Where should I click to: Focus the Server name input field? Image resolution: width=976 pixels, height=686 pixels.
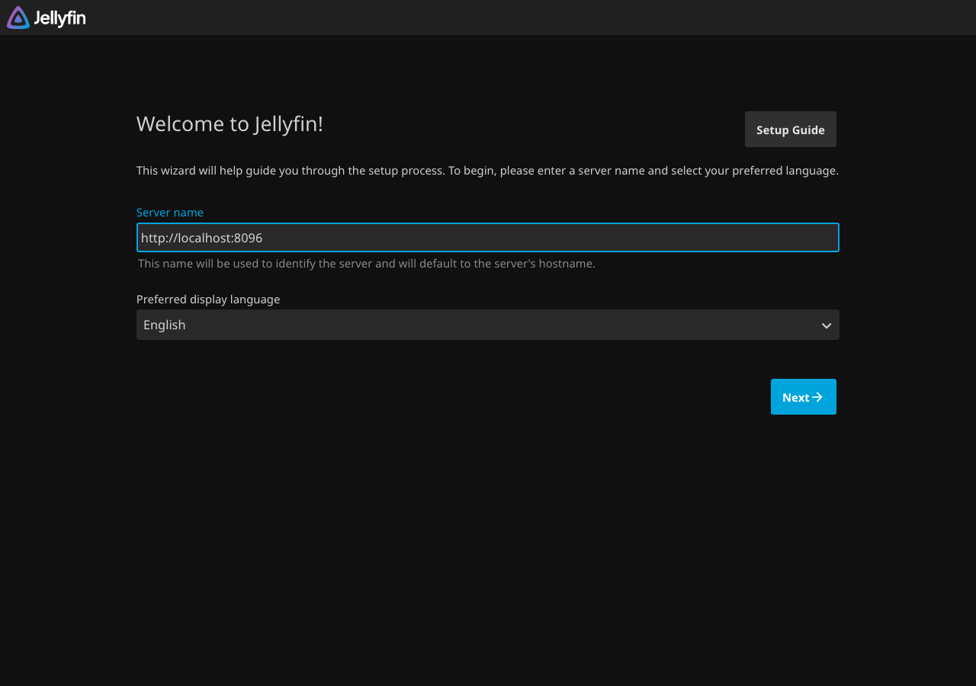(x=488, y=238)
